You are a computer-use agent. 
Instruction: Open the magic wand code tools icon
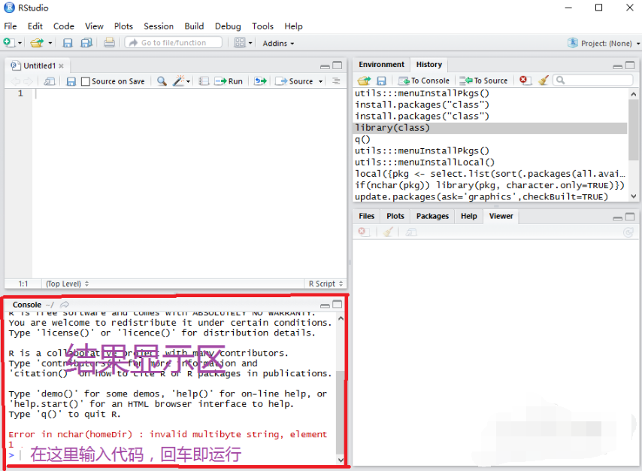(x=178, y=81)
